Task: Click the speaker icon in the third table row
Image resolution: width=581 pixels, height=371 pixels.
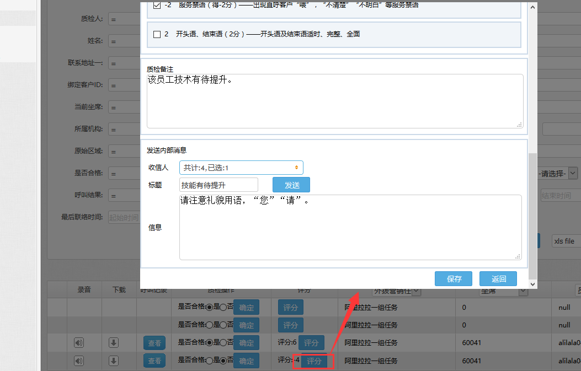Action: click(x=79, y=343)
